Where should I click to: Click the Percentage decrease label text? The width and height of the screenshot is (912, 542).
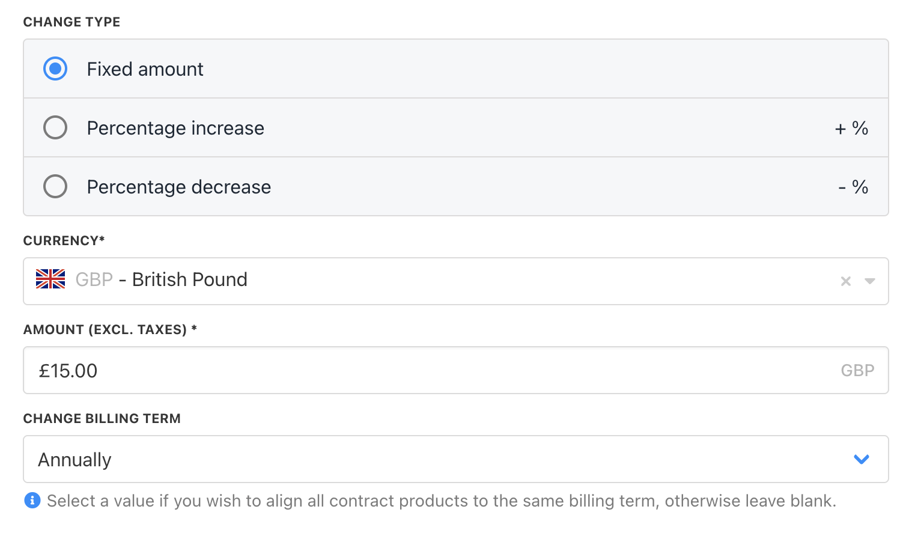[179, 187]
